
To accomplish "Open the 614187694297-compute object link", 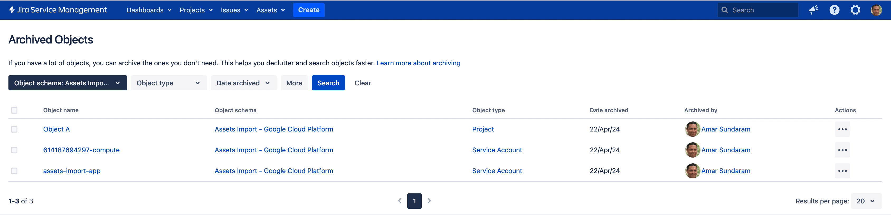I will (x=81, y=150).
